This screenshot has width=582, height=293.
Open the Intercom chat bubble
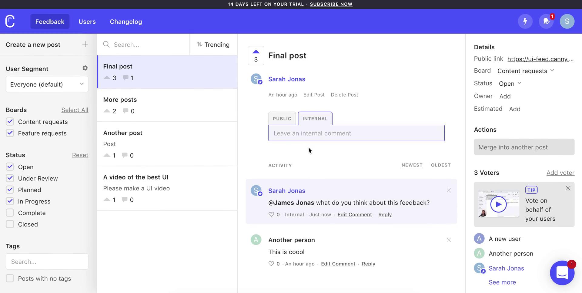(562, 273)
